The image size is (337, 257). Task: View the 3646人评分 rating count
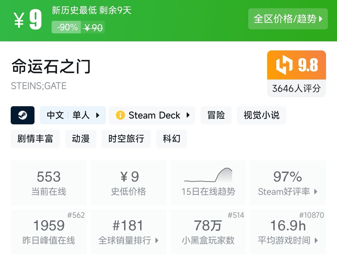tap(297, 88)
